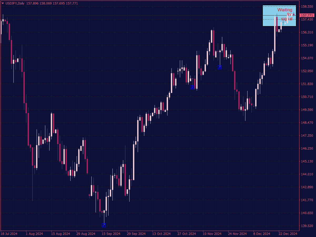
Task: Click the 158.550 level on price scale
Action: [x=307, y=6]
